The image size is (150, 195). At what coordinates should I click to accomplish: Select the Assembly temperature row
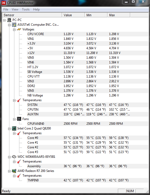pyautogui.click(x=88, y=166)
